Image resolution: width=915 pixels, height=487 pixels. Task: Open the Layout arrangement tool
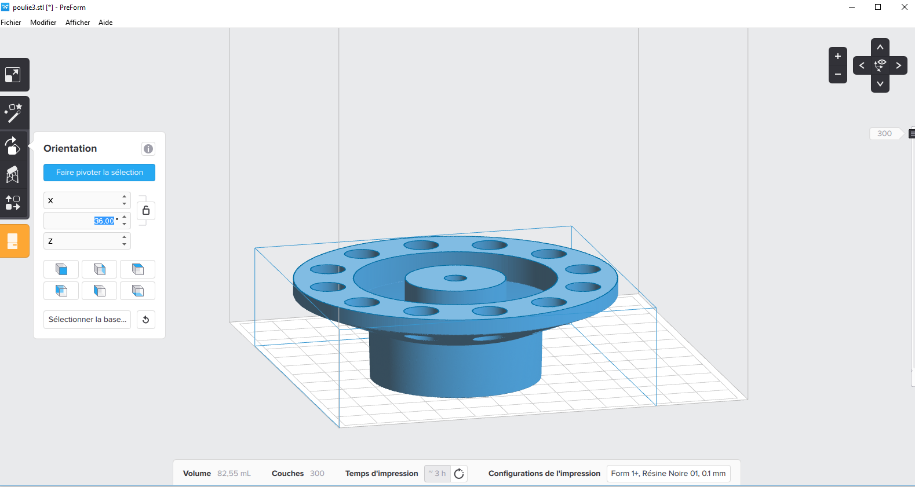pos(13,203)
